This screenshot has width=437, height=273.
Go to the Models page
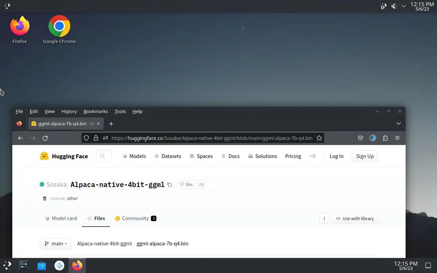tap(134, 156)
